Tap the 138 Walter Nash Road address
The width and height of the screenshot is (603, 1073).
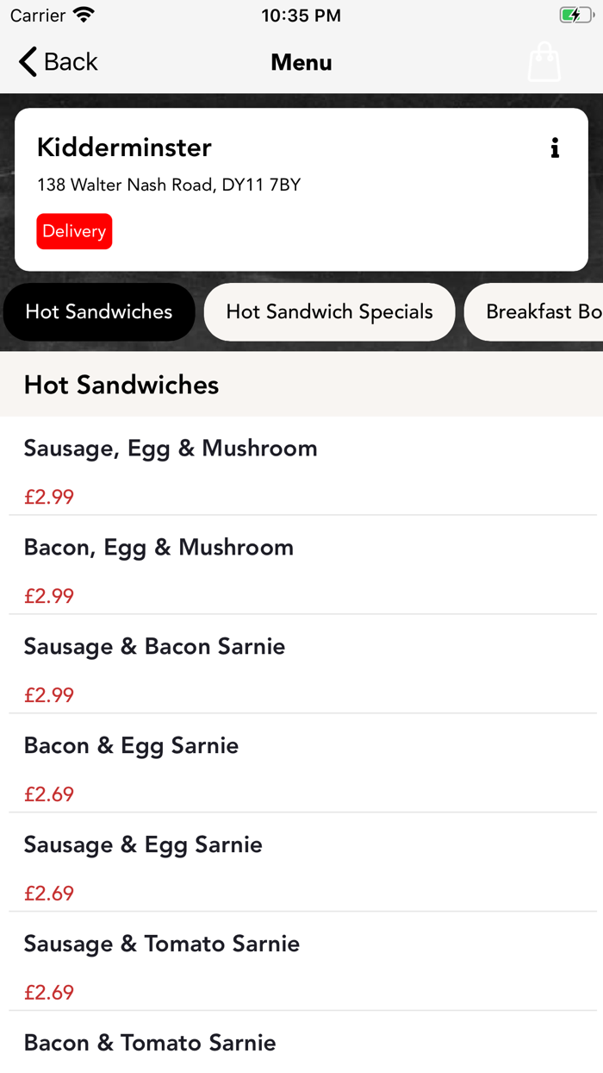[169, 185]
